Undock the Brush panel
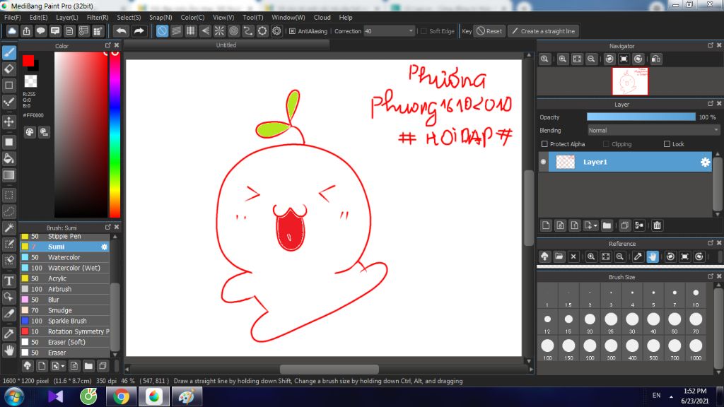The width and height of the screenshot is (724, 407). 107,227
